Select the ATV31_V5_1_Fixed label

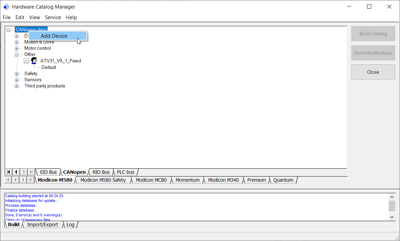(x=61, y=61)
